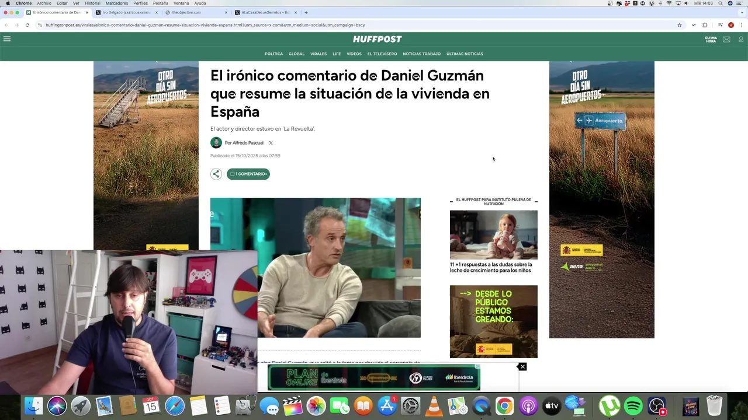Click the browser back arrow
The width and height of the screenshot is (748, 420).
point(6,25)
